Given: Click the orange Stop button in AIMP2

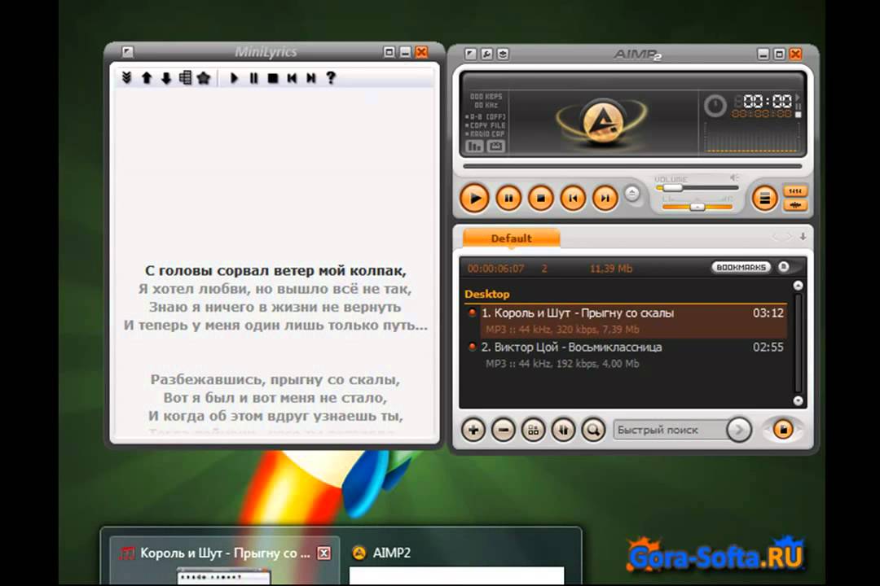Looking at the screenshot, I should click(541, 198).
